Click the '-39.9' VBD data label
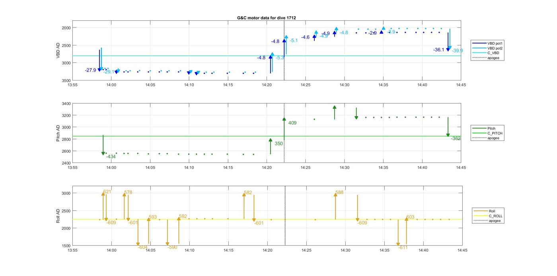 pyautogui.click(x=457, y=51)
